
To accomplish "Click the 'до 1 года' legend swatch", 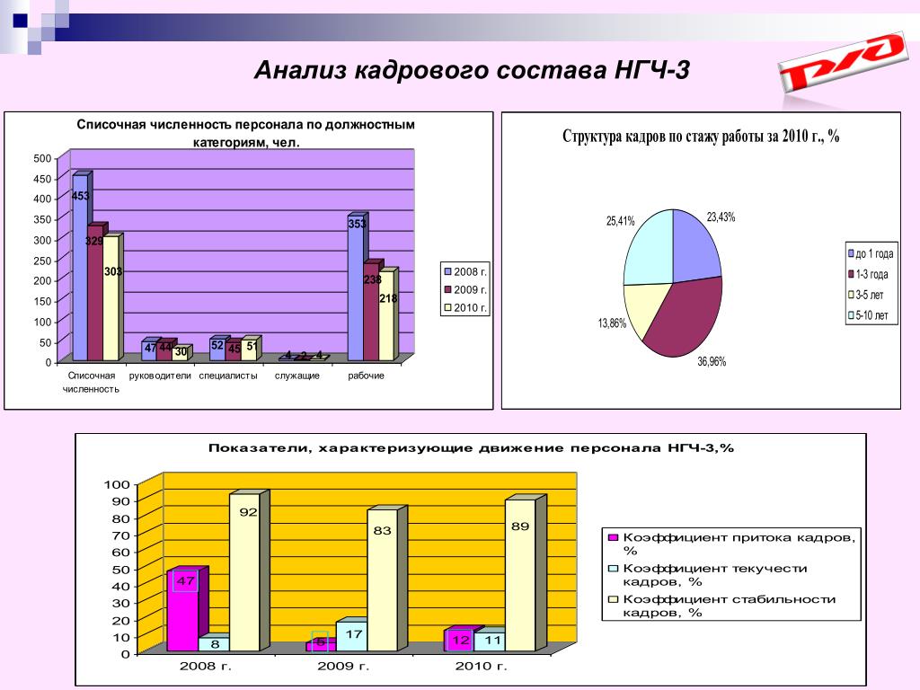I will 851,253.
